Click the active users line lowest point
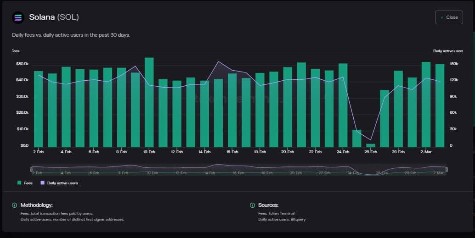The height and width of the screenshot is (238, 475). pos(371,140)
